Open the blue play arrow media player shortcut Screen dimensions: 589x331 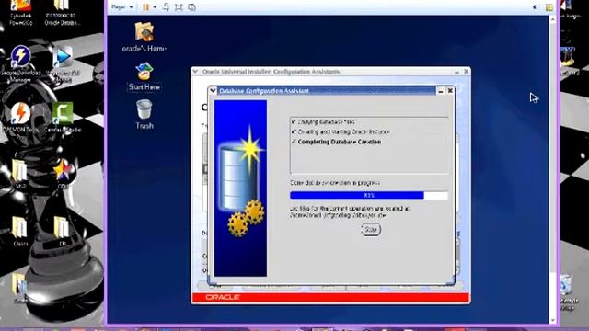(x=63, y=63)
